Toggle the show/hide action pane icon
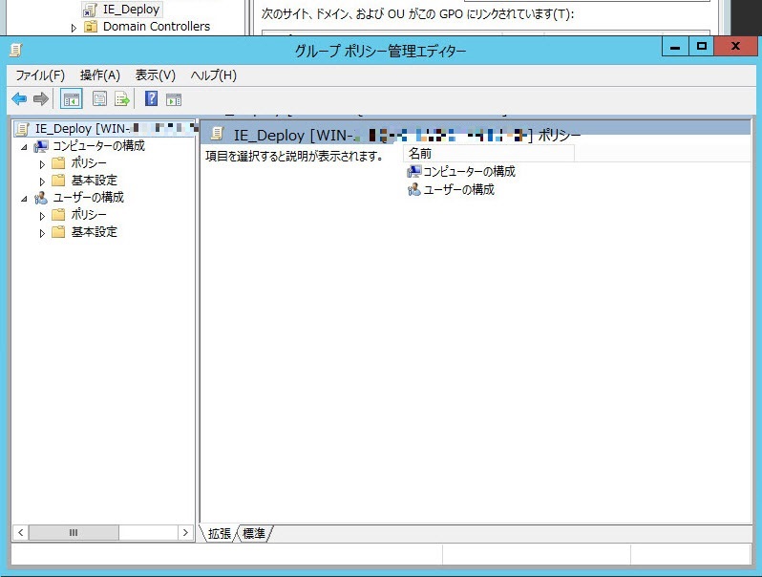762x577 pixels. [x=174, y=98]
